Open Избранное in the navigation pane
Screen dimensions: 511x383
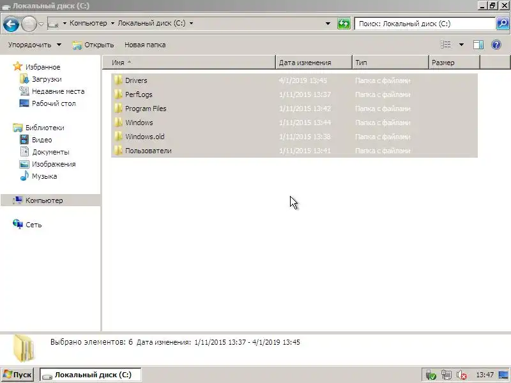click(43, 67)
